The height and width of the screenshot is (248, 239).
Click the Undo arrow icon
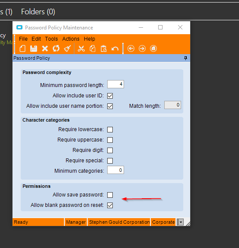115,49
